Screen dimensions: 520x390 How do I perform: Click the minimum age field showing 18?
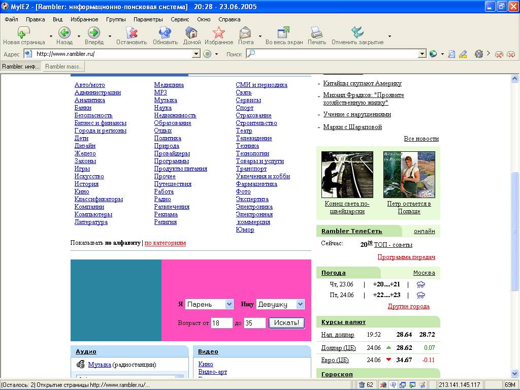(221, 323)
